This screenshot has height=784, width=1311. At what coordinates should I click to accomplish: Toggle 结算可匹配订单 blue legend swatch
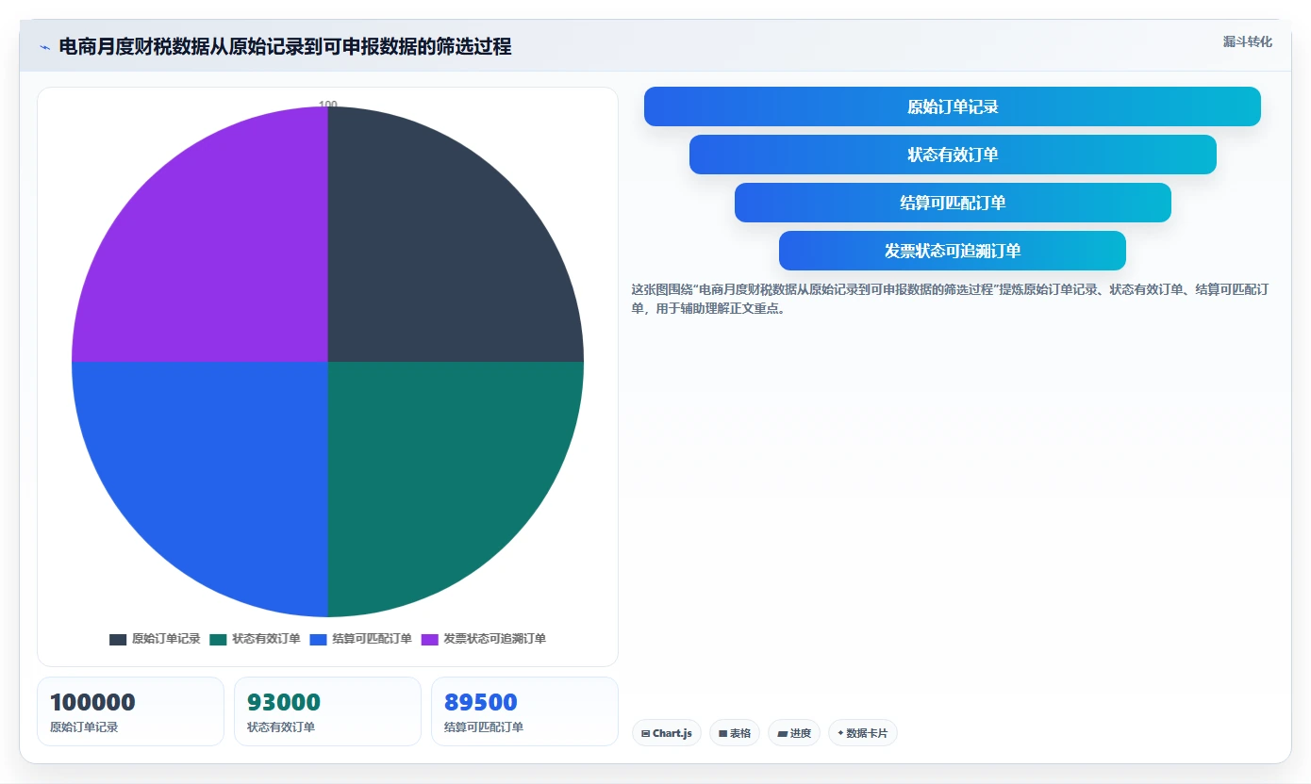click(x=318, y=639)
